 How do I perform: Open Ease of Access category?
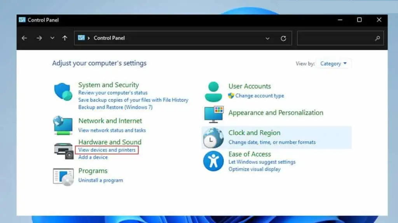[250, 154]
